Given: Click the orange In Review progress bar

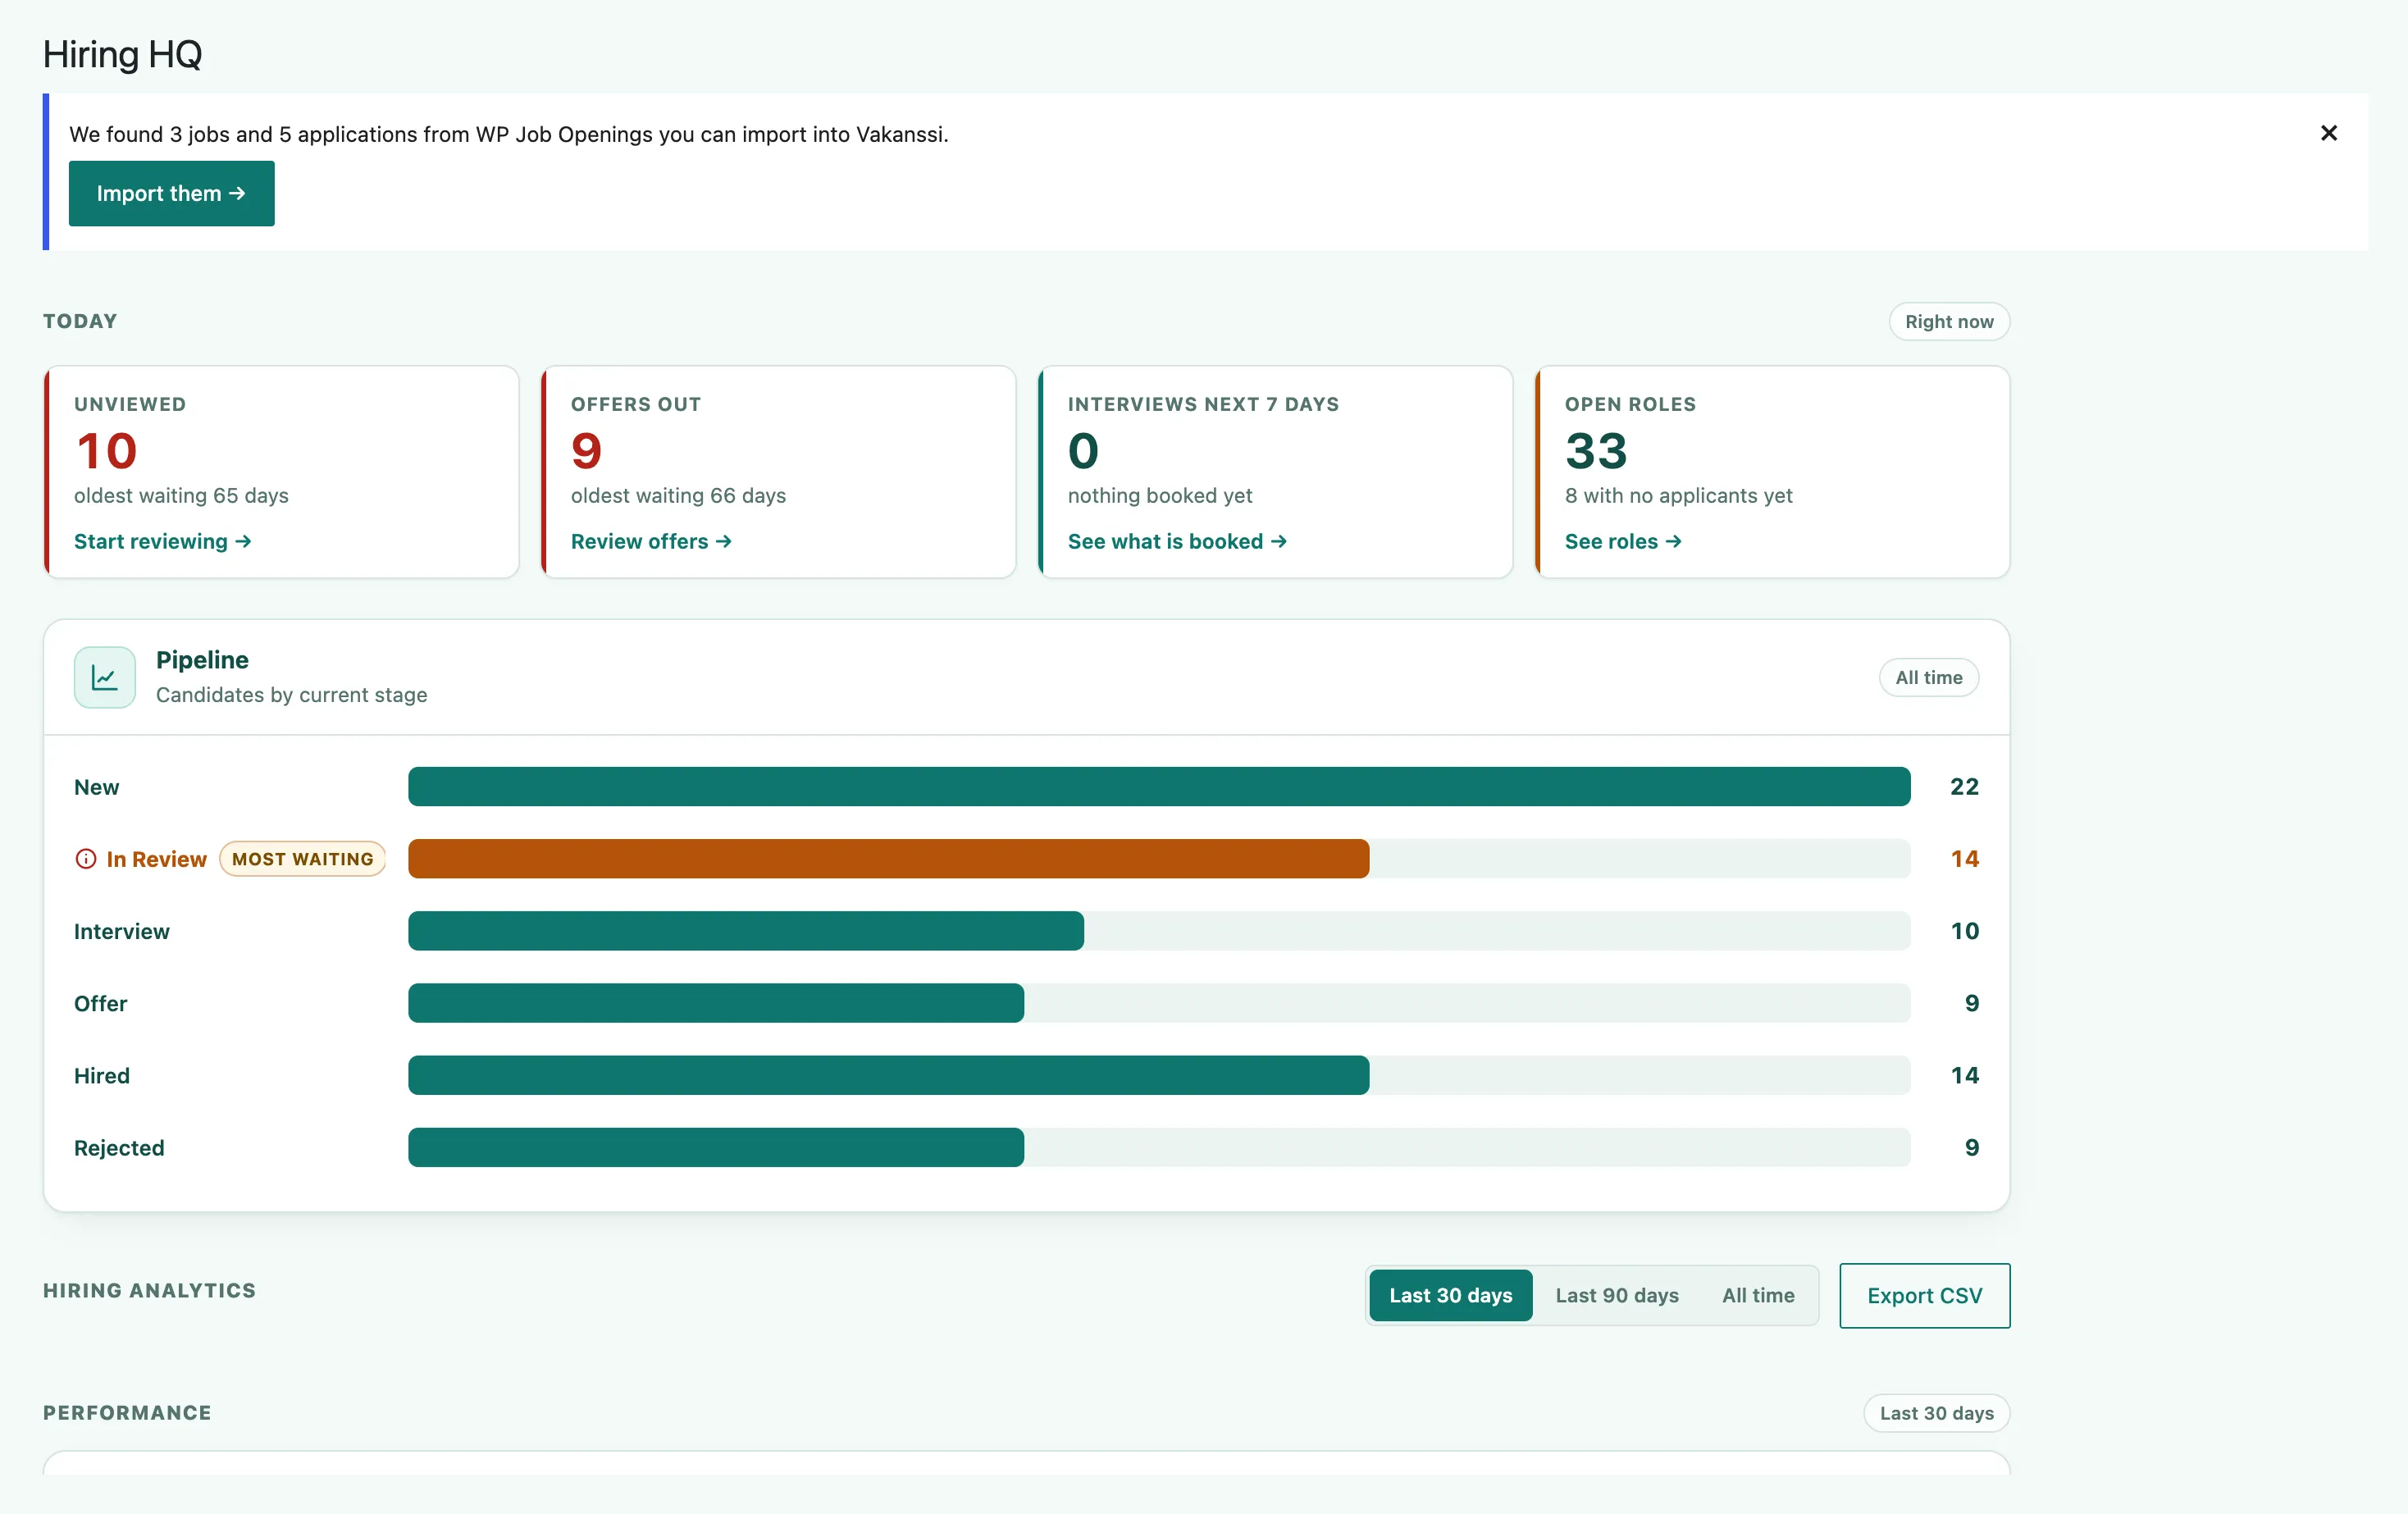Looking at the screenshot, I should click(889, 859).
